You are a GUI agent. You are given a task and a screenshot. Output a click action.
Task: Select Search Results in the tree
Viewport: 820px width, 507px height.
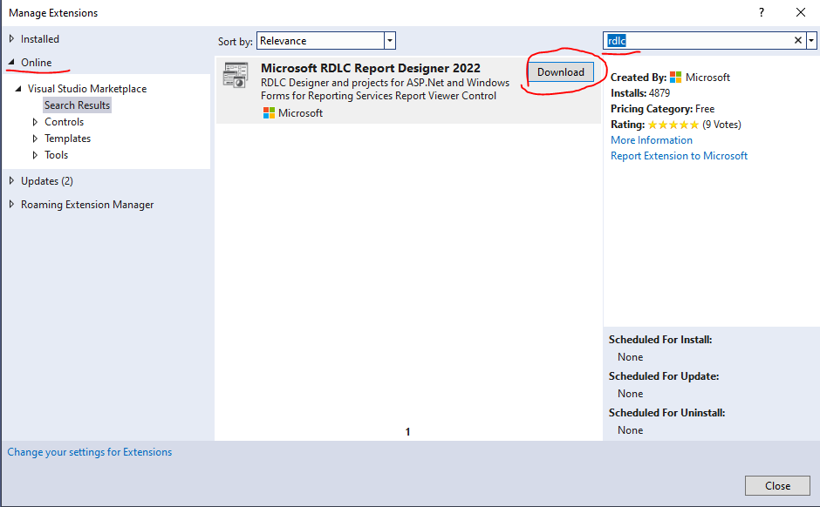(77, 105)
